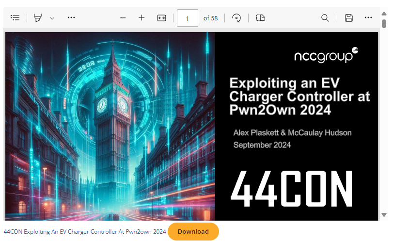The image size is (393, 241).
Task: Click the authors line "Alex Plaskett & McCaulay Hudson"
Action: tap(292, 133)
